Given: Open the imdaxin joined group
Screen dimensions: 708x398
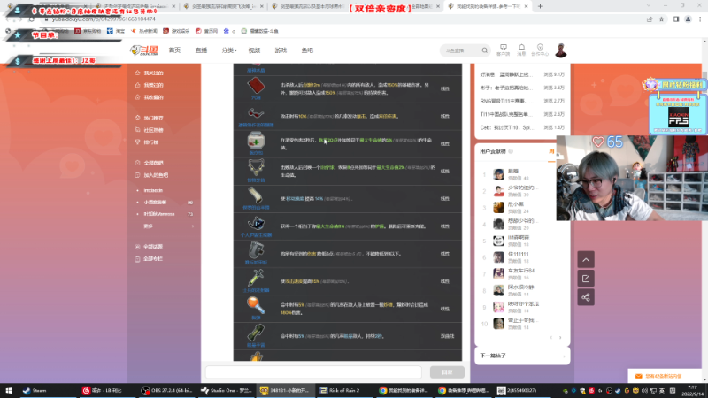Looking at the screenshot, I should (x=153, y=190).
